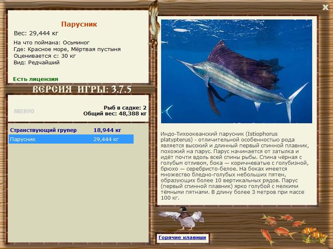Click the Где: Красное море, Мёртвая пустыня line
Screen dimensions: 333x249
[x=67, y=49]
